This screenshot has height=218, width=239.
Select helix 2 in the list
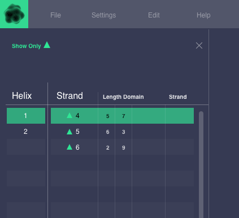pos(26,132)
